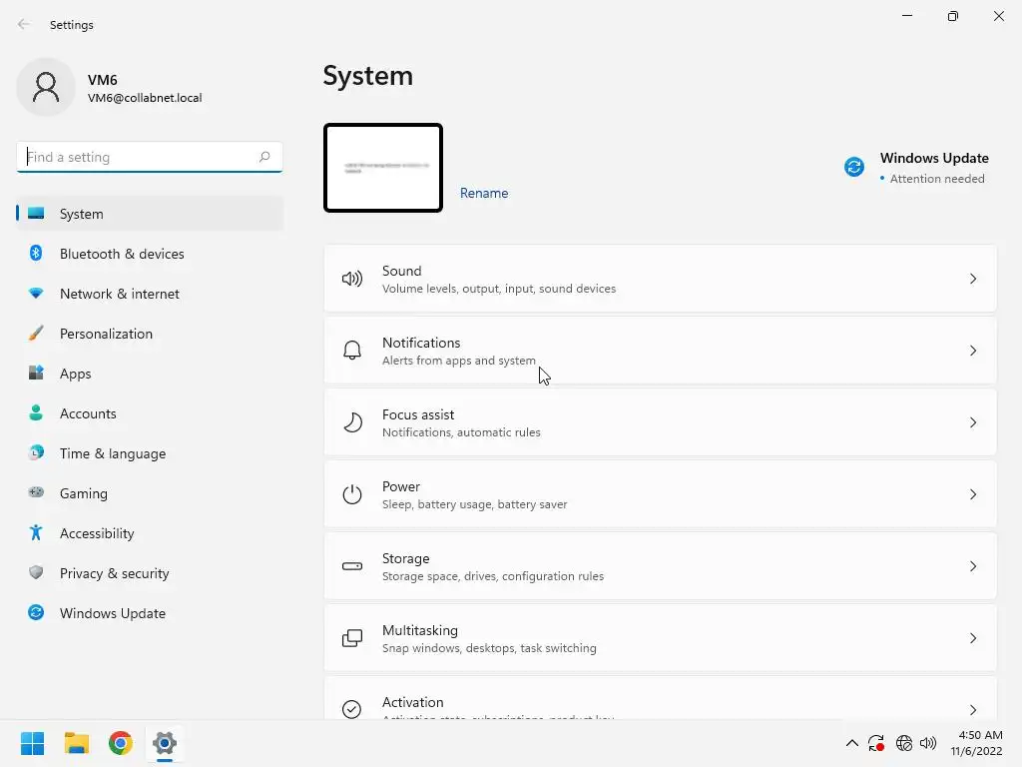Screen dimensions: 1022x767
Task: Rename this PC via the Rename link
Action: click(484, 193)
